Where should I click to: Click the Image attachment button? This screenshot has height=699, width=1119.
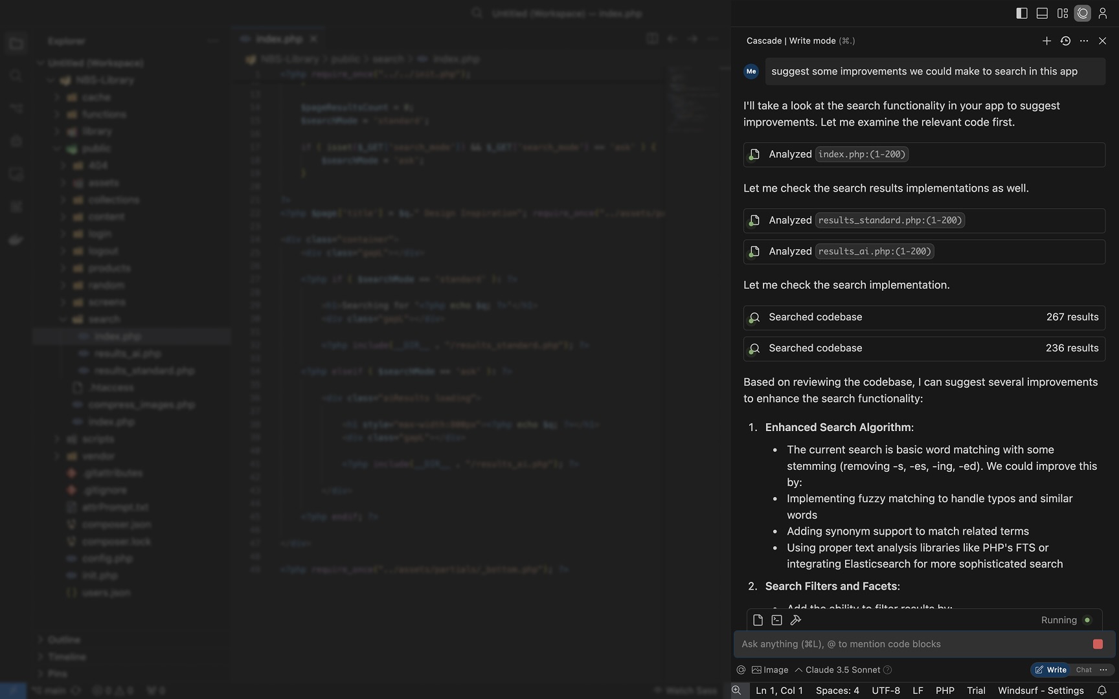770,670
